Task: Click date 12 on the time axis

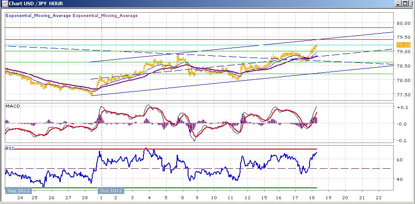Action: pos(248,197)
